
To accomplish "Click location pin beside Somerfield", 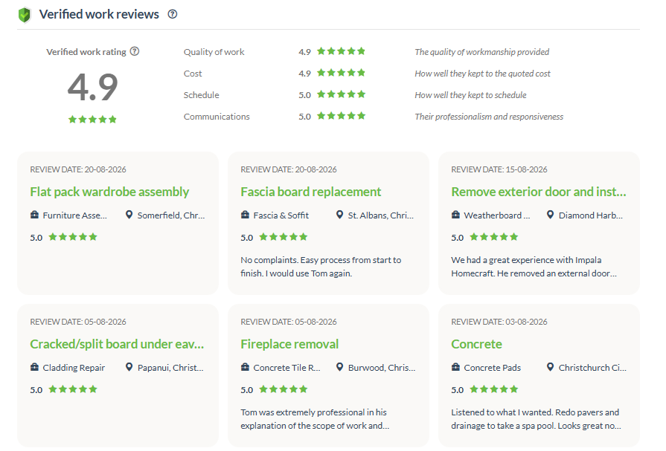I will pos(129,215).
